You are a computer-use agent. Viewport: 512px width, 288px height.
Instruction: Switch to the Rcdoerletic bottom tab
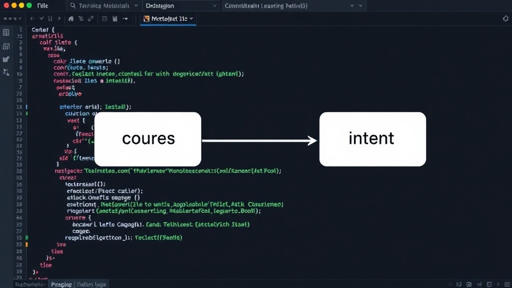30,284
